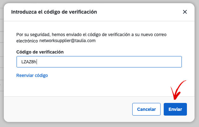Click the dialog title Introduzca el código de verificación

coord(54,12)
